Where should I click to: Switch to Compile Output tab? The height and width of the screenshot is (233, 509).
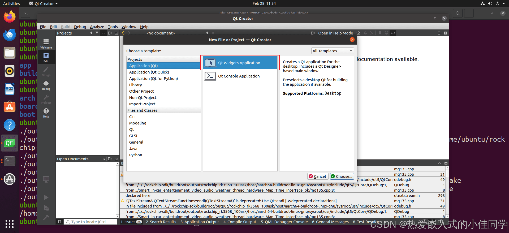(240, 222)
